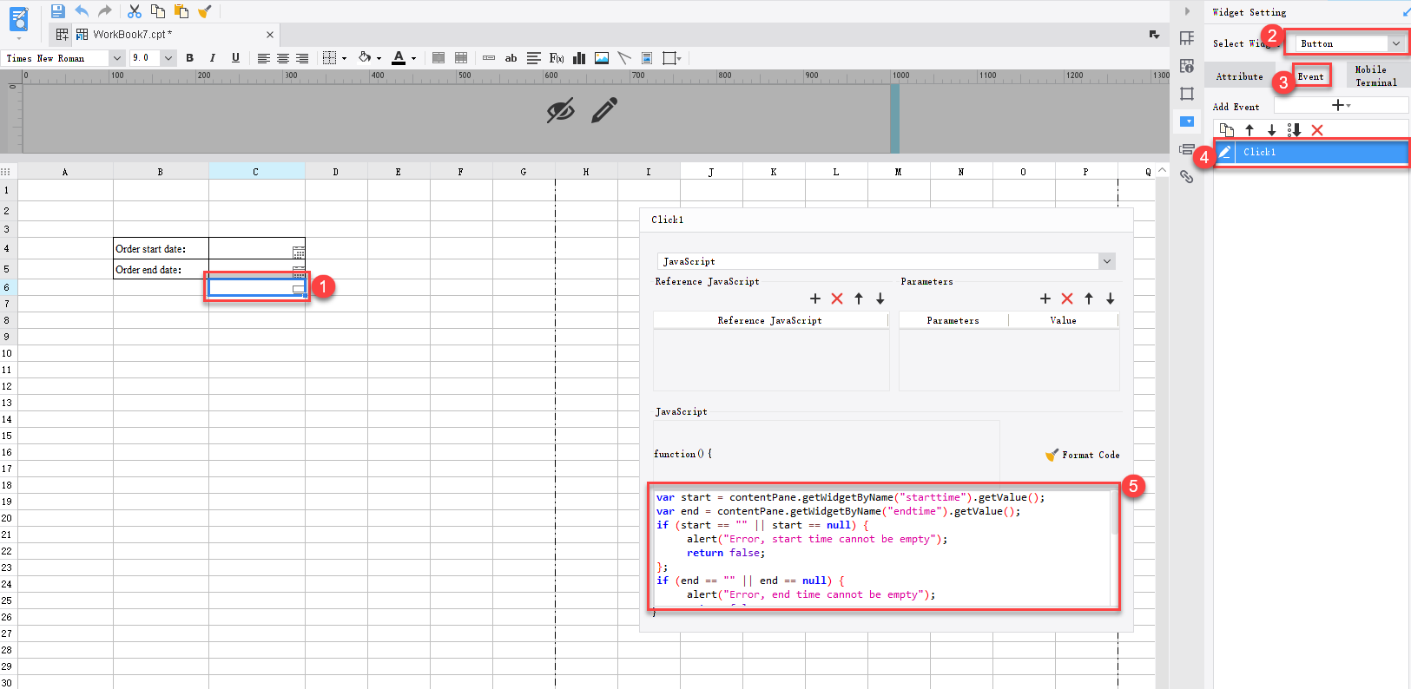1411x689 pixels.
Task: Delete the selected event with red X
Action: pos(1317,130)
